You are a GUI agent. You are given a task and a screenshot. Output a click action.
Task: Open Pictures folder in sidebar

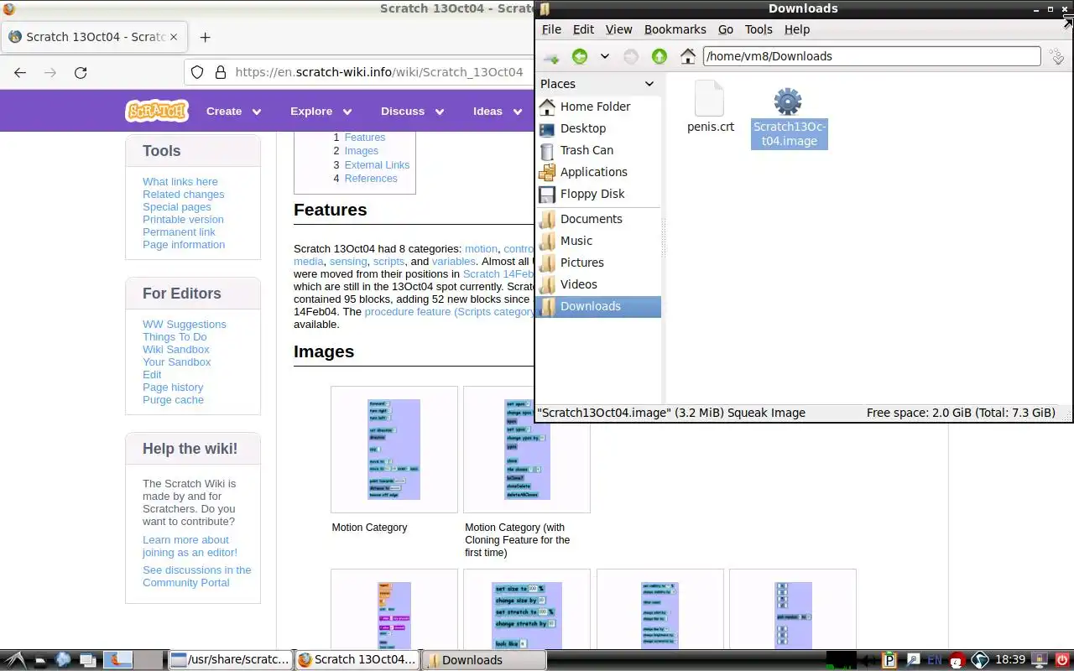pos(598,263)
